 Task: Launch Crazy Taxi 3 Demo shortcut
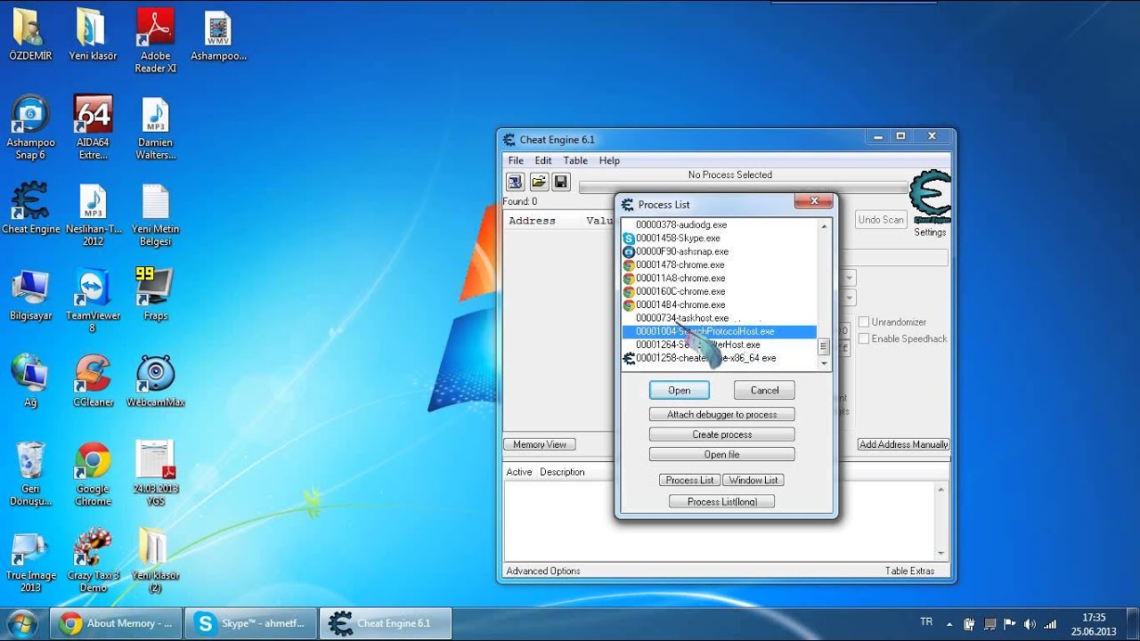(93, 560)
